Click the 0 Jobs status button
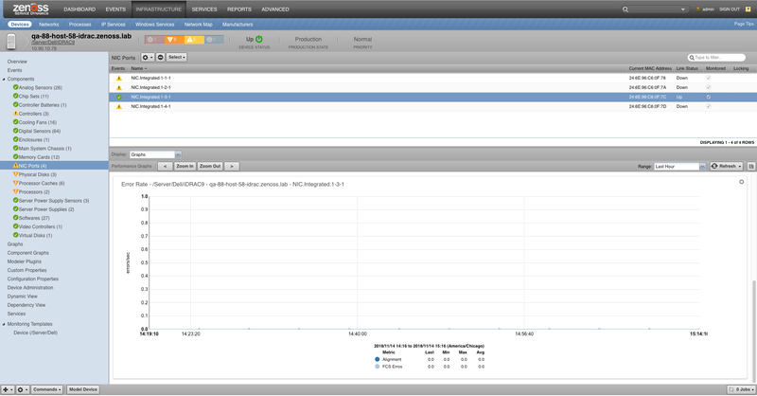The width and height of the screenshot is (757, 396). [742, 389]
